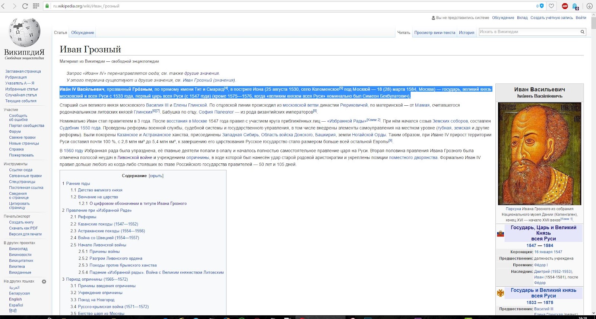Click 'Иван Грозный (значения)' disambiguation link
596x319 pixels.
point(209,80)
